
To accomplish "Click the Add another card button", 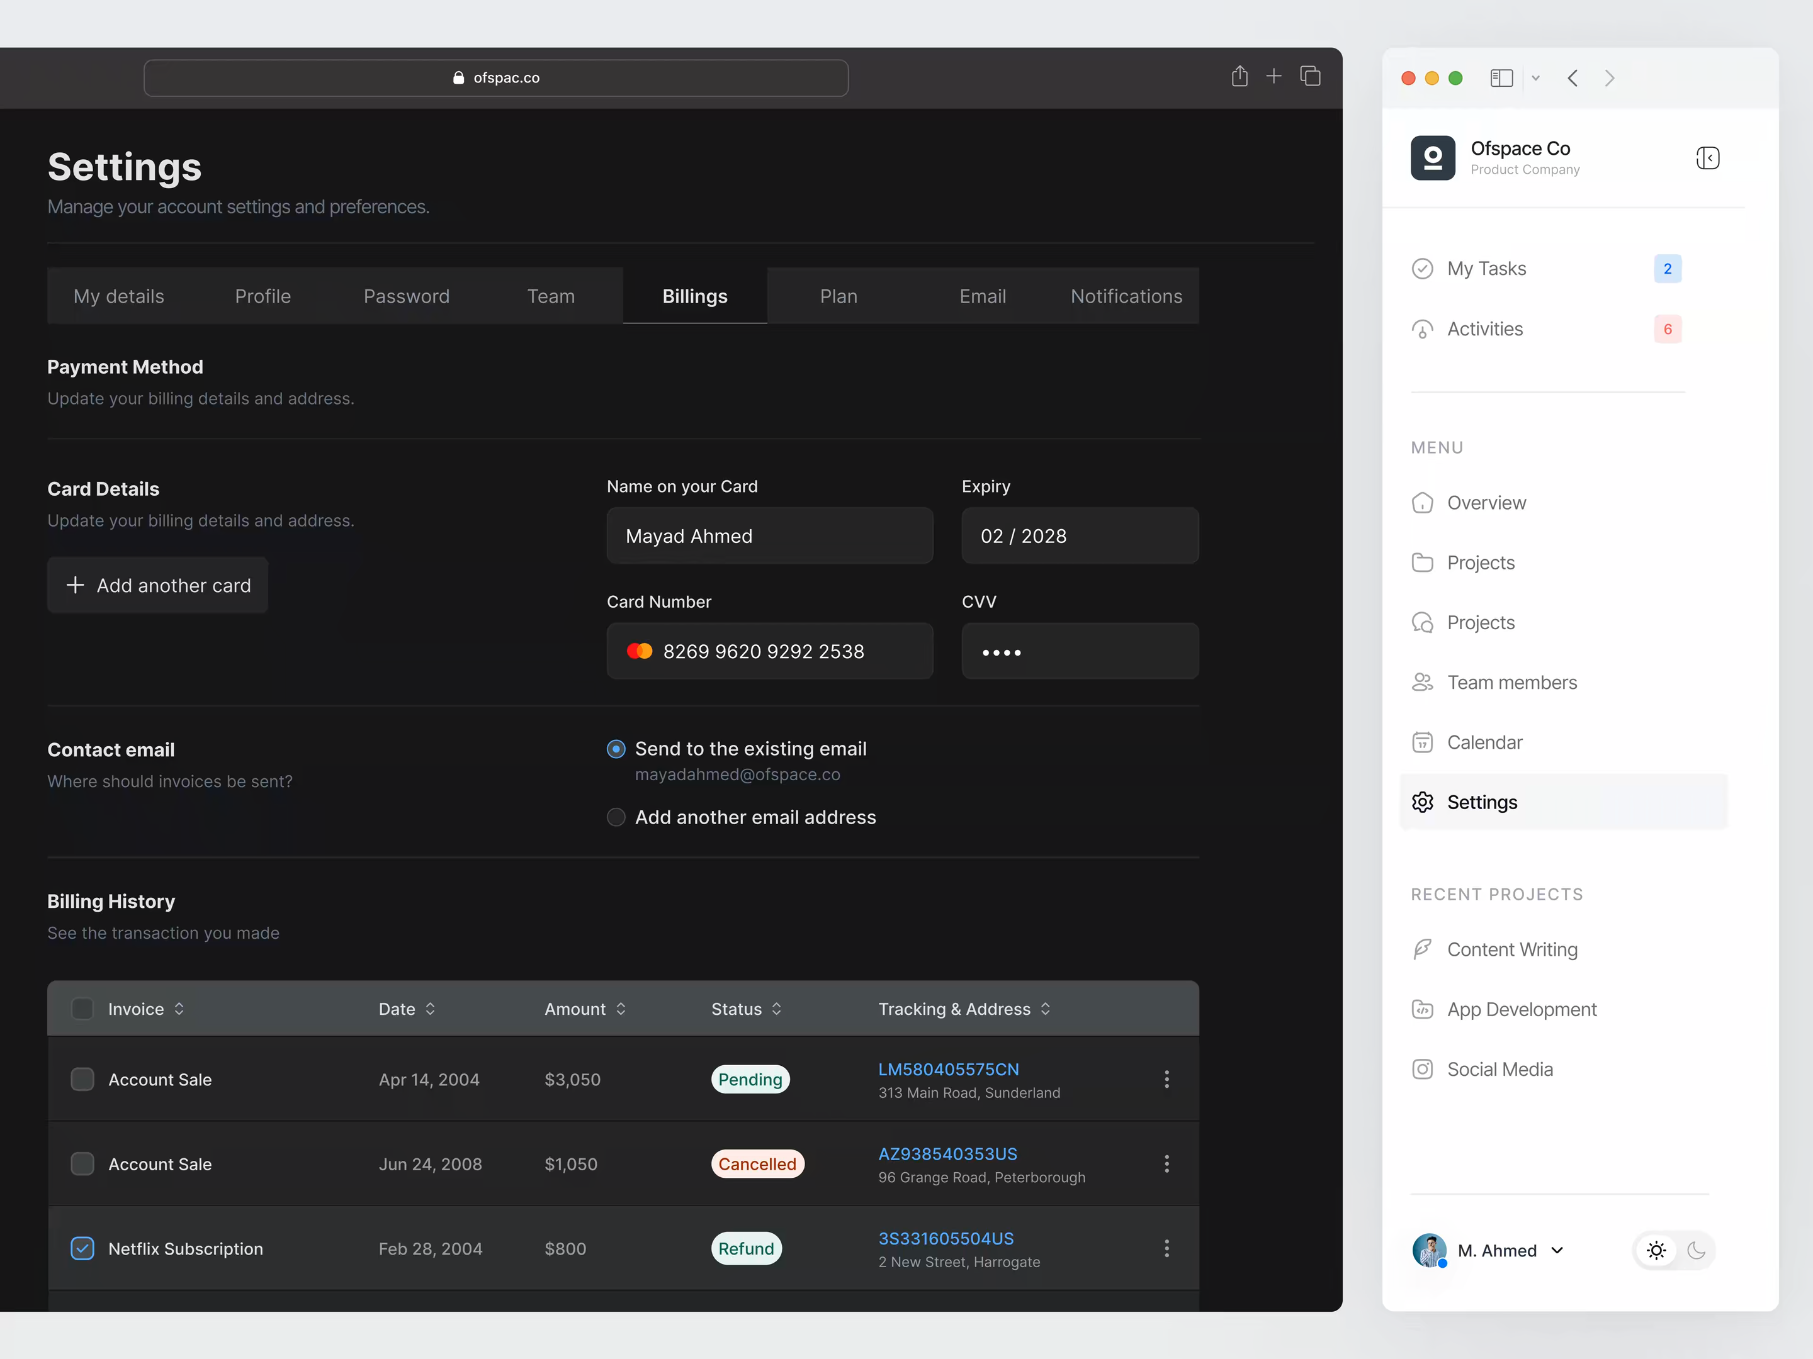I will point(157,585).
